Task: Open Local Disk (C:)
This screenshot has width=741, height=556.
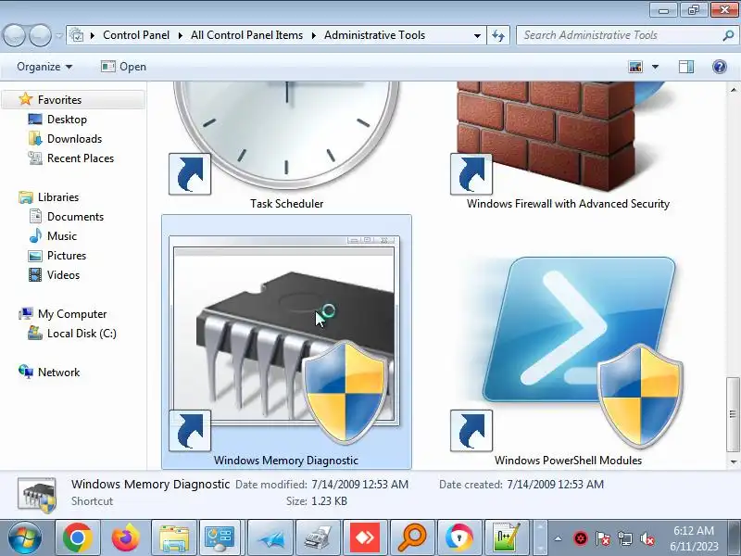Action: click(82, 333)
